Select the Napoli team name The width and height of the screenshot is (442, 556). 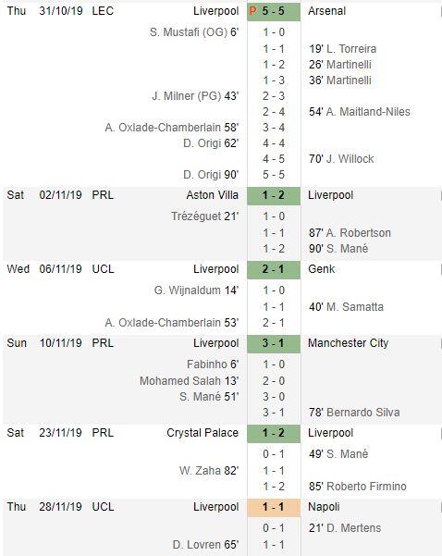(x=324, y=507)
